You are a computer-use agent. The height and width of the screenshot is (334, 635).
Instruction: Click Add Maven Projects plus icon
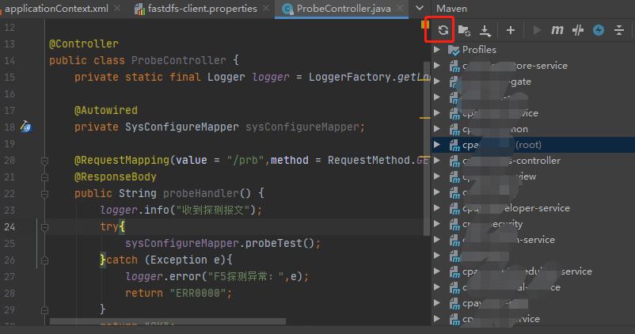coord(510,30)
